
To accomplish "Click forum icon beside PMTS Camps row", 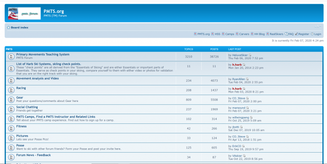I will [11, 119].
